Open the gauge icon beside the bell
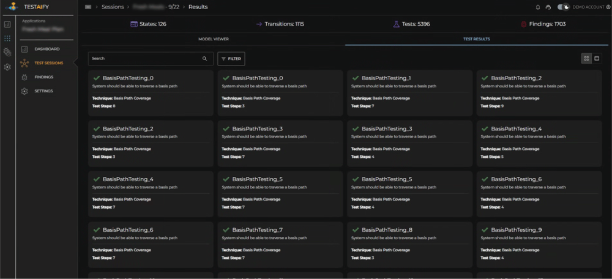Screen dimensions: 612x279 click(548, 7)
